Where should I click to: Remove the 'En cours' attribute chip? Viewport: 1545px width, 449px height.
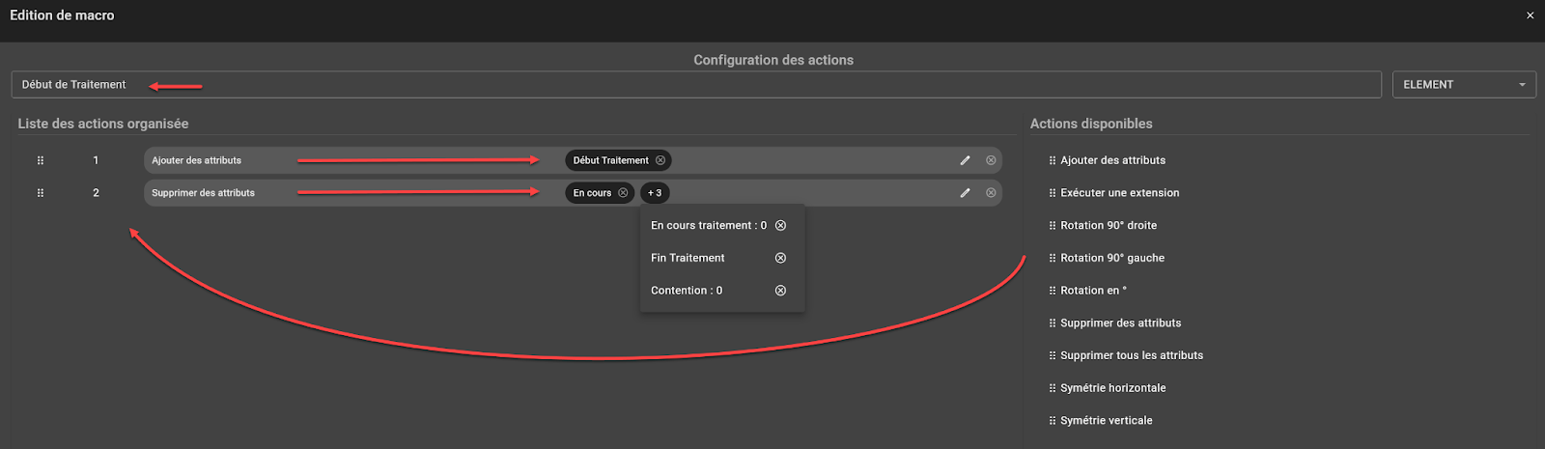pos(623,193)
